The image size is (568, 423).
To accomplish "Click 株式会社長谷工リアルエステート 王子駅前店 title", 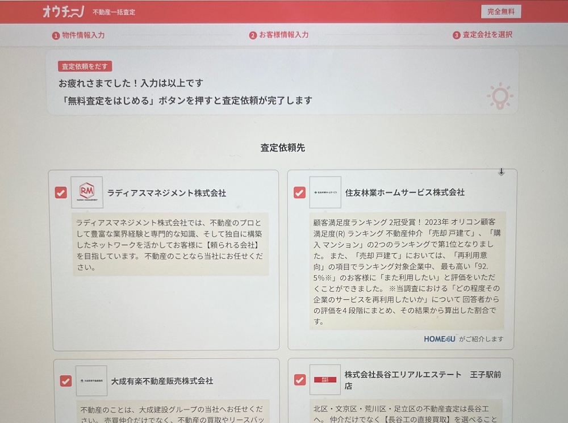I will [x=423, y=380].
